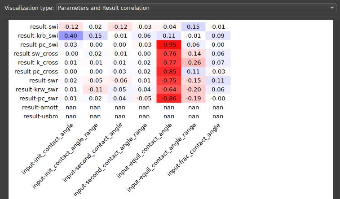
Task: Click the -0.64 cell in result-krw_swr row
Action: [x=168, y=89]
